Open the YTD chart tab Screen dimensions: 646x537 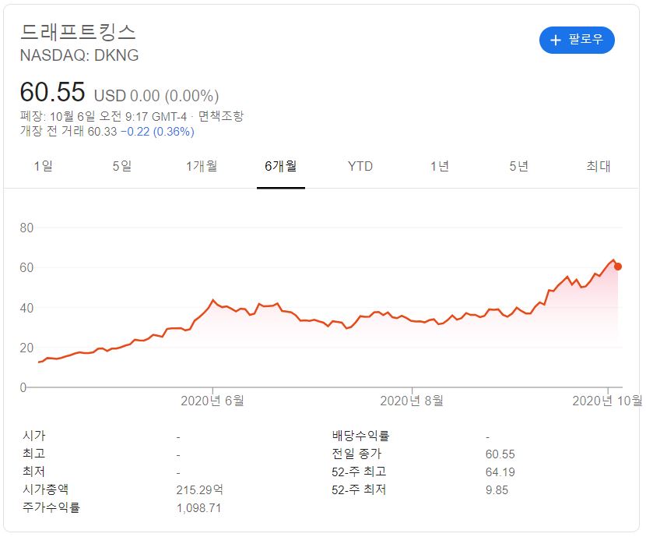coord(360,166)
